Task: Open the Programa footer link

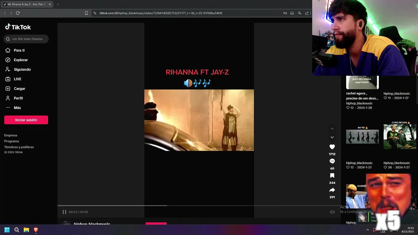Action: (x=11, y=141)
